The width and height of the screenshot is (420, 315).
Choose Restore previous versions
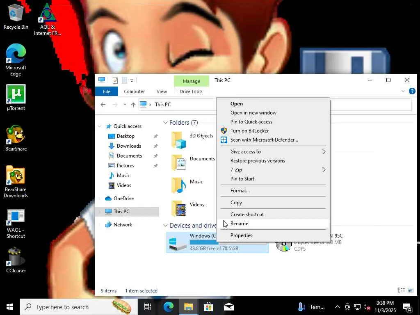tap(273, 161)
